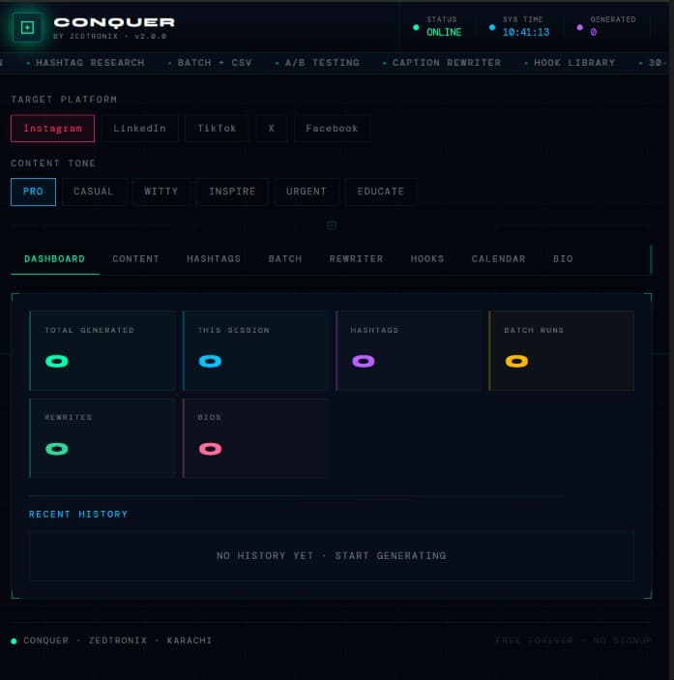Switch to the HASHTAGS tab

coord(214,259)
